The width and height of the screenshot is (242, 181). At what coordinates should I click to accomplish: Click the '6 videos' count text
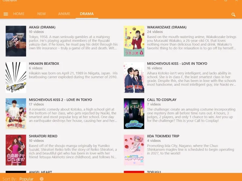click(x=36, y=68)
